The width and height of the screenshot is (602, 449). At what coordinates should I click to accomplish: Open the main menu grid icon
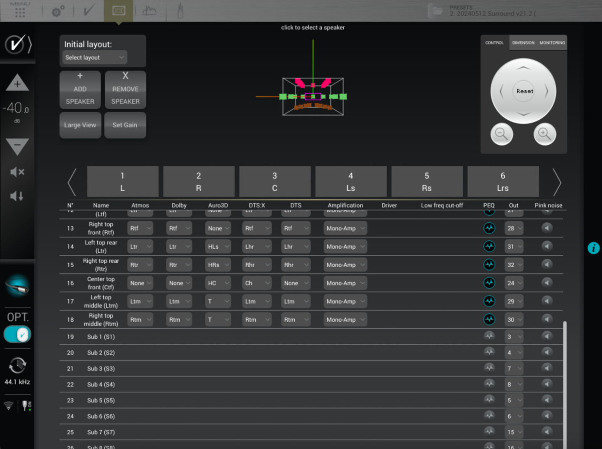click(20, 12)
